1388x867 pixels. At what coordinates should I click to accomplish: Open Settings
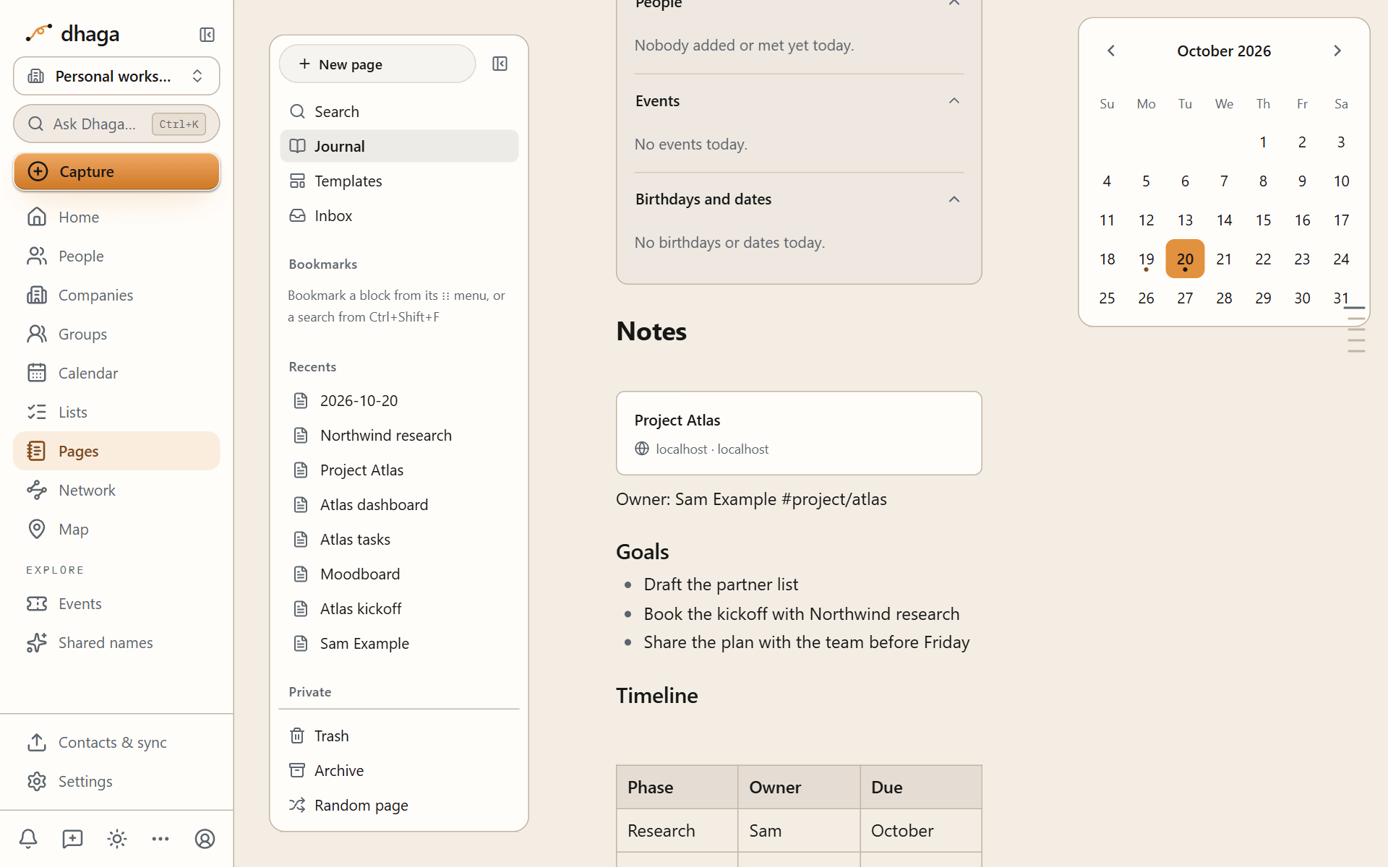point(116,781)
